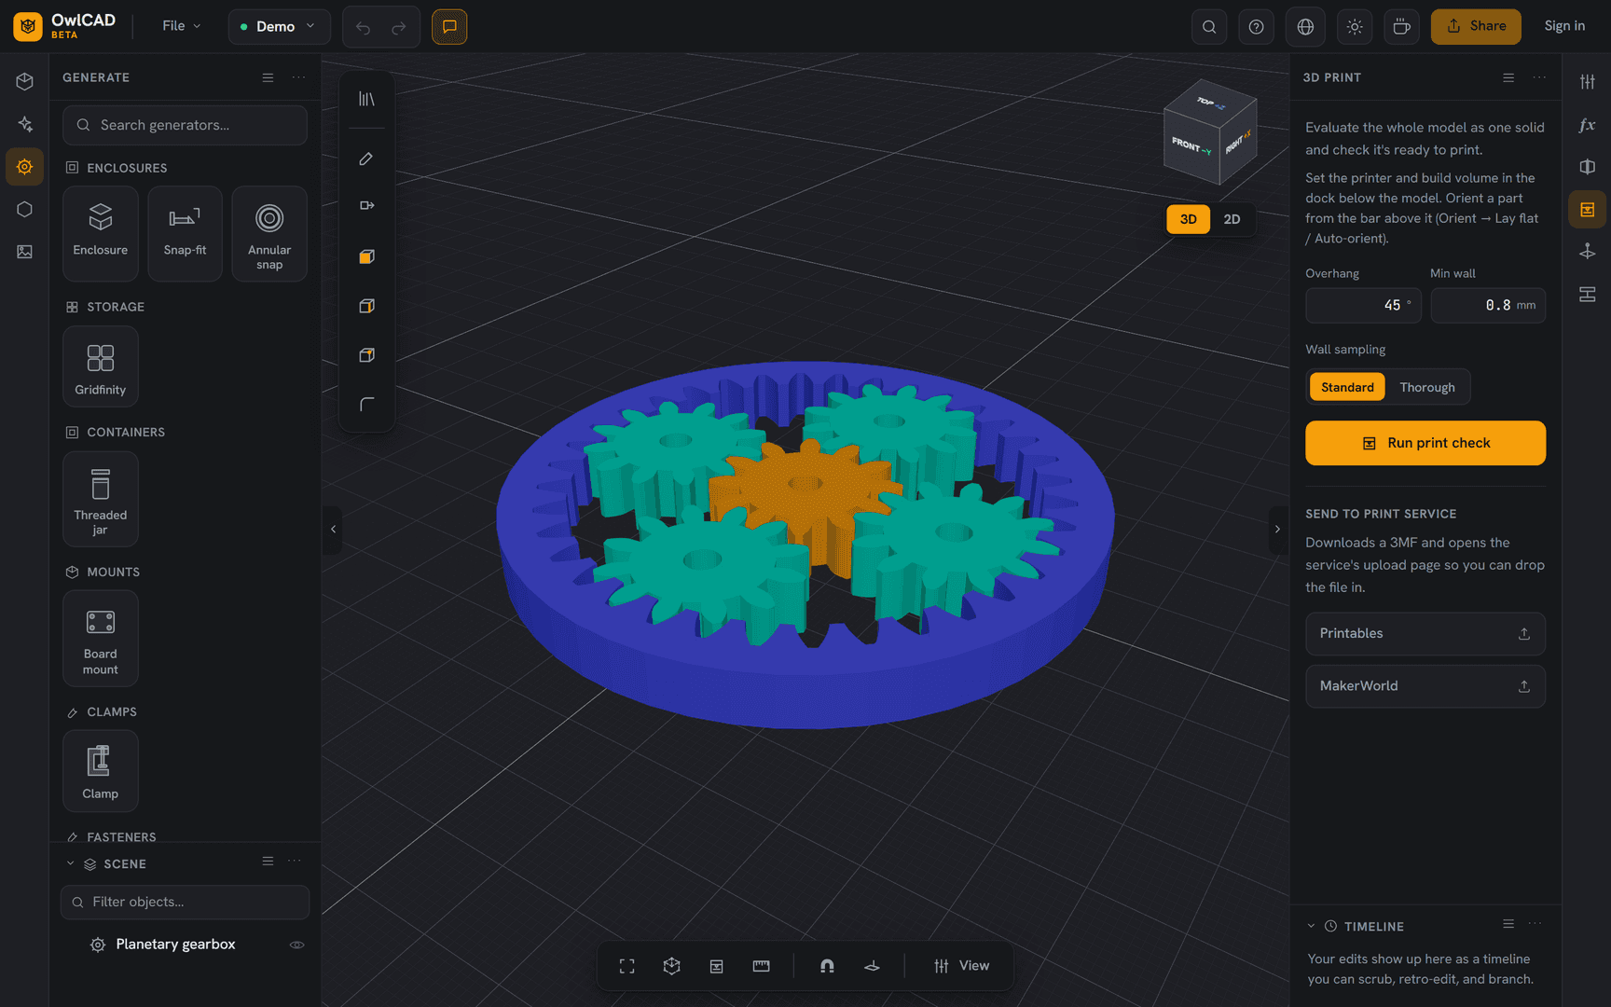Viewport: 1611px width, 1007px height.
Task: Open Scene panel hamburger menu
Action: tap(268, 861)
